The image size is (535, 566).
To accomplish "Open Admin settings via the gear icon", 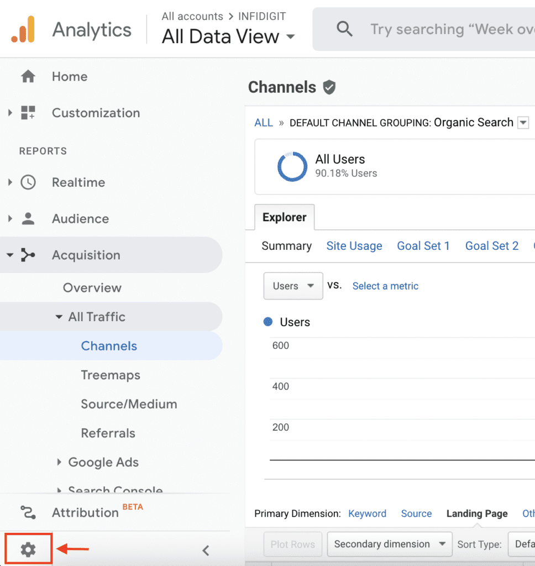I will (28, 548).
